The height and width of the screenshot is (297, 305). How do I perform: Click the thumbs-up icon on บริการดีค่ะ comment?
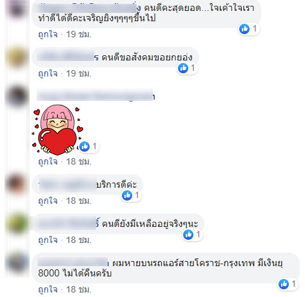tap(127, 195)
